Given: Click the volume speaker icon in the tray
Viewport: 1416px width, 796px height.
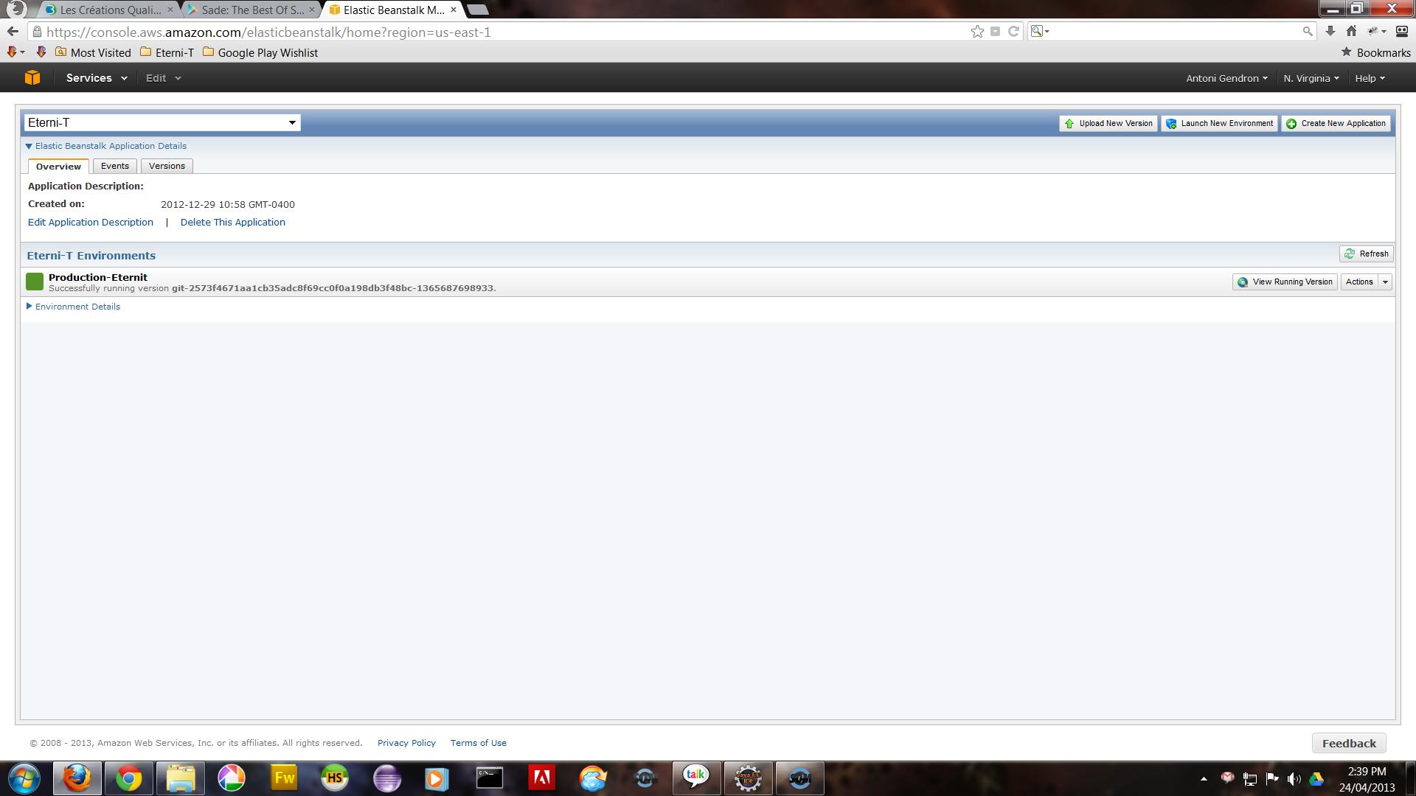Looking at the screenshot, I should coord(1294,779).
